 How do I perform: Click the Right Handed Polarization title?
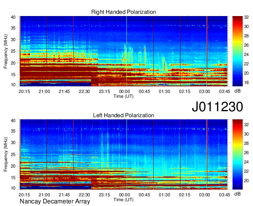click(x=124, y=12)
